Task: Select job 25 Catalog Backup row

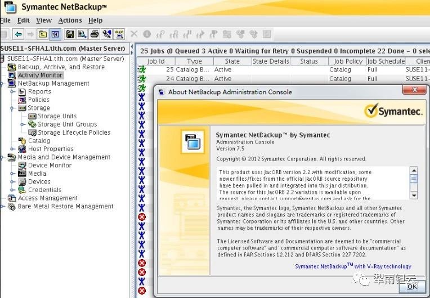Action: (x=283, y=70)
